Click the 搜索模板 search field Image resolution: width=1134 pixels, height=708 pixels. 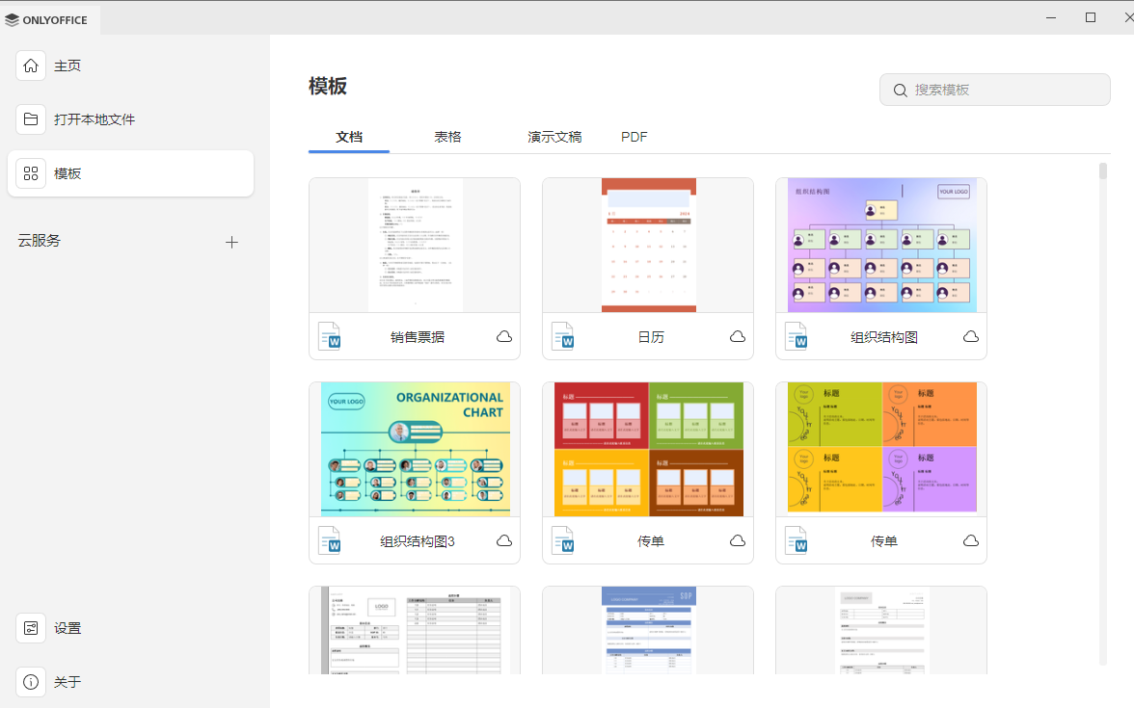[x=994, y=90]
